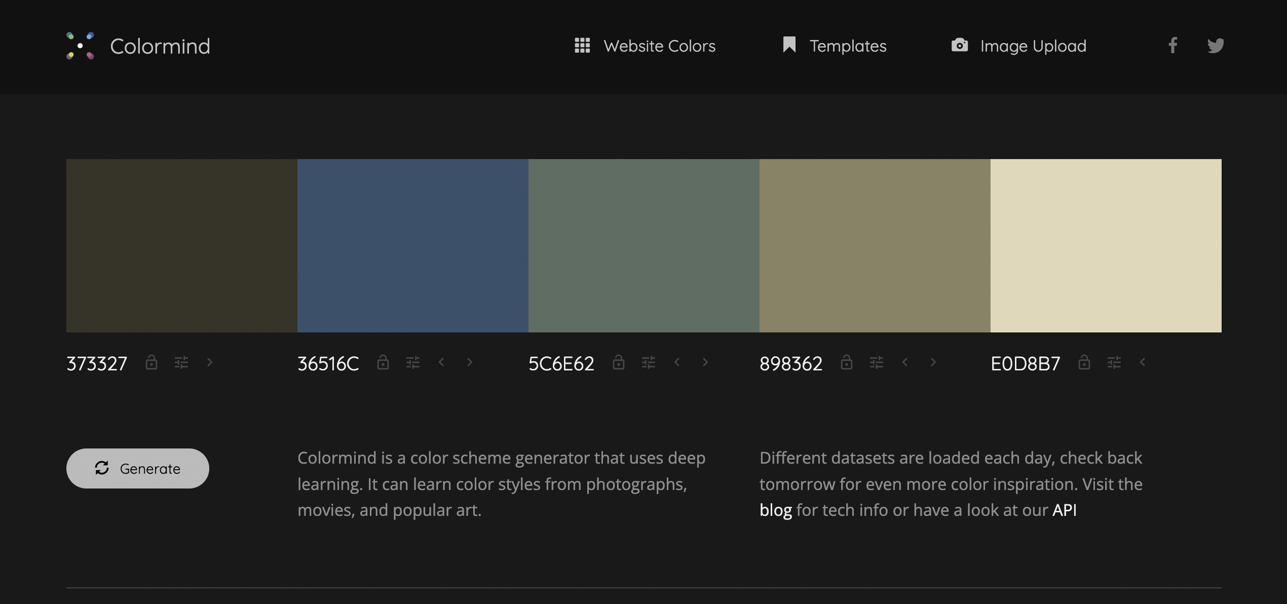Open adjust sliders for color 36516C
This screenshot has width=1287, height=604.
[x=413, y=363]
